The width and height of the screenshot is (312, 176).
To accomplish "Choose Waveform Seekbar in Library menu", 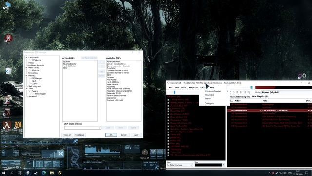I will [x=214, y=91].
